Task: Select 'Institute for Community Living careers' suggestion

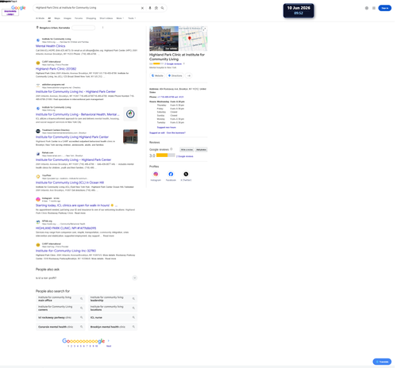Action: click(60, 308)
